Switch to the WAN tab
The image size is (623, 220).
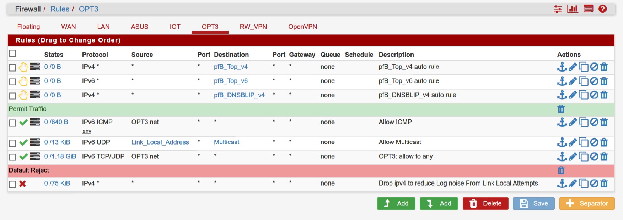[x=68, y=27]
